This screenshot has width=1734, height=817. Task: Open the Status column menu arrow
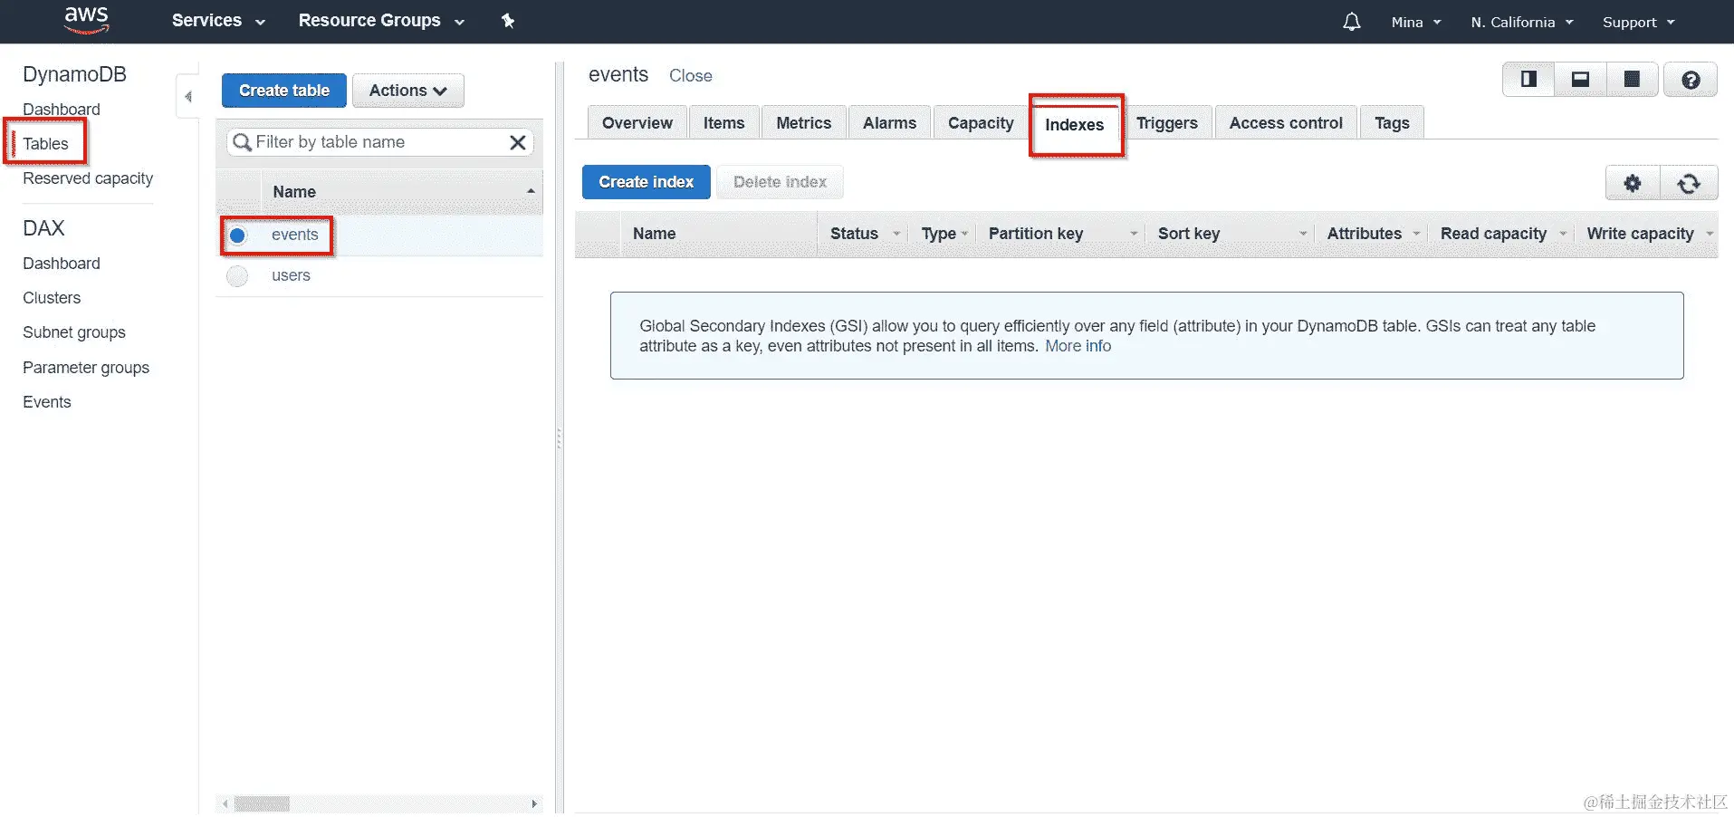click(896, 234)
